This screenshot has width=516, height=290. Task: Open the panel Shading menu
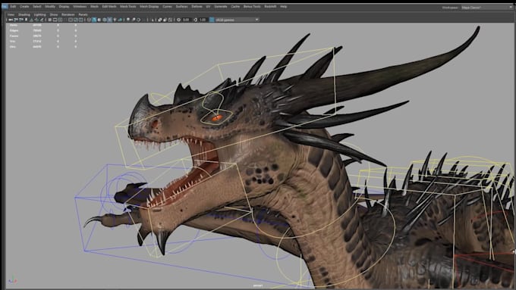tap(24, 15)
